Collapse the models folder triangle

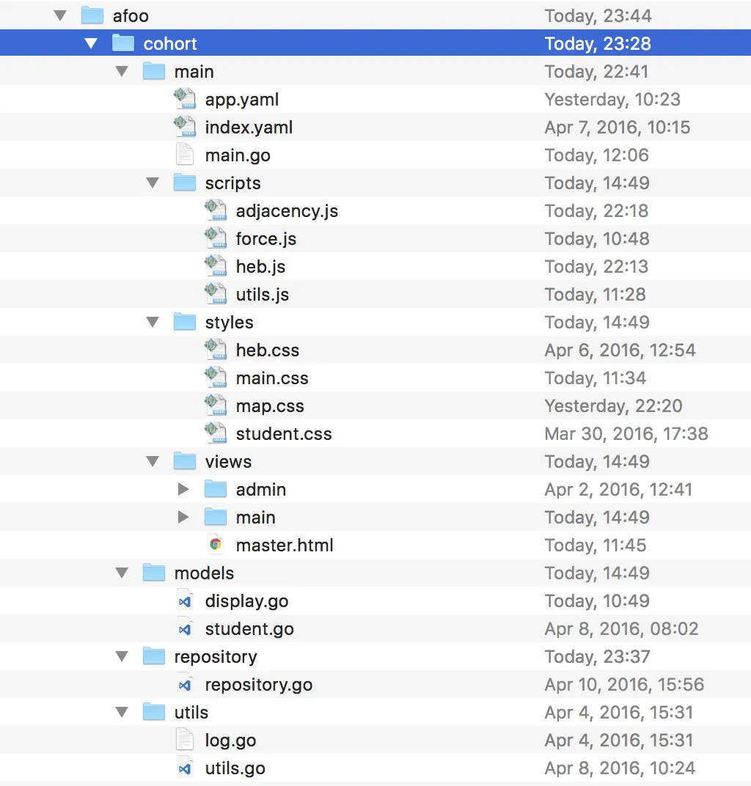tap(122, 573)
